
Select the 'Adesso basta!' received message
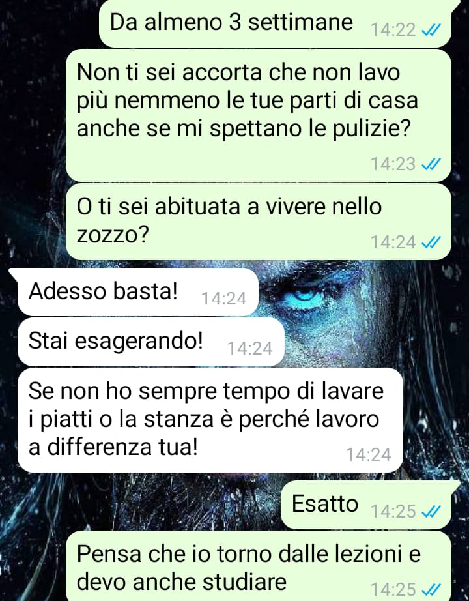coord(138,292)
